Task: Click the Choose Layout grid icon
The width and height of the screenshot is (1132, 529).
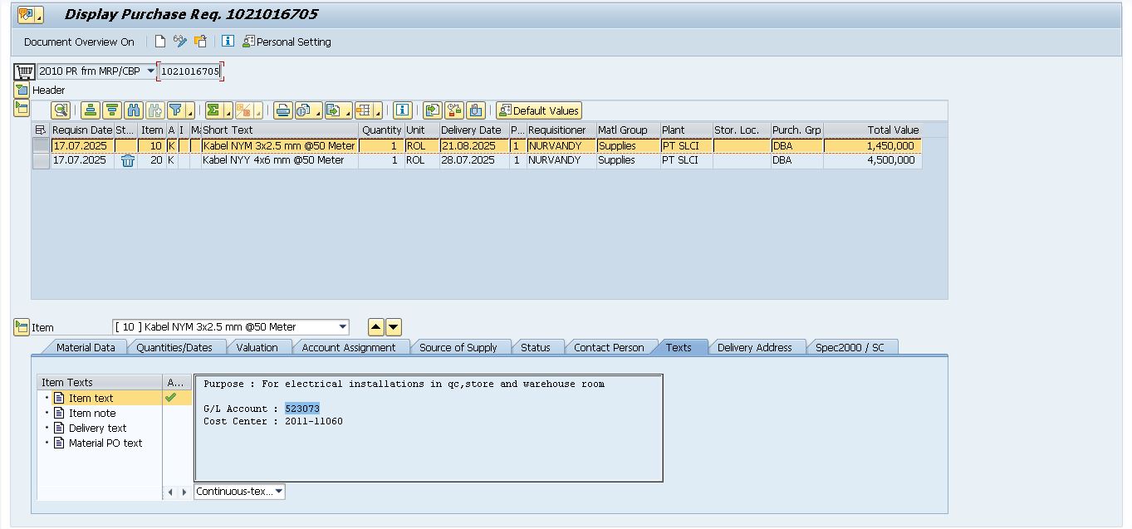Action: 364,110
